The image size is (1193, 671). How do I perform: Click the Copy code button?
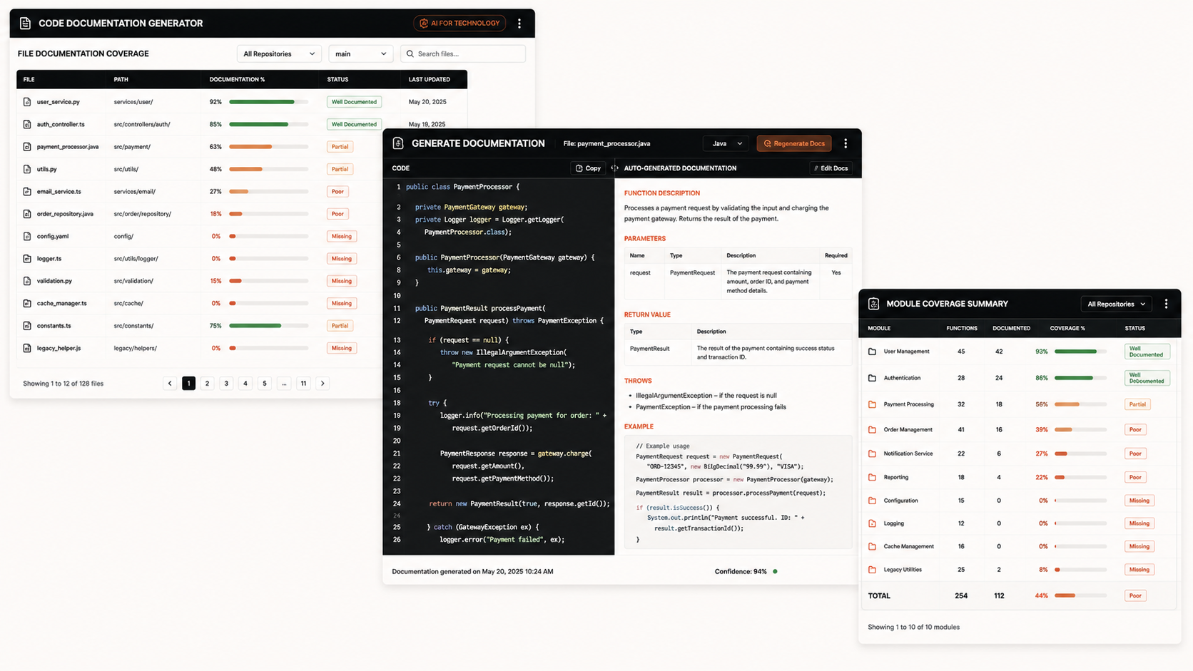coord(588,168)
